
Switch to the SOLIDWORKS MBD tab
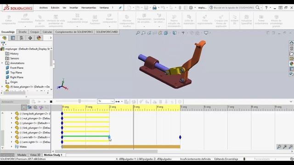pyautogui.click(x=107, y=32)
